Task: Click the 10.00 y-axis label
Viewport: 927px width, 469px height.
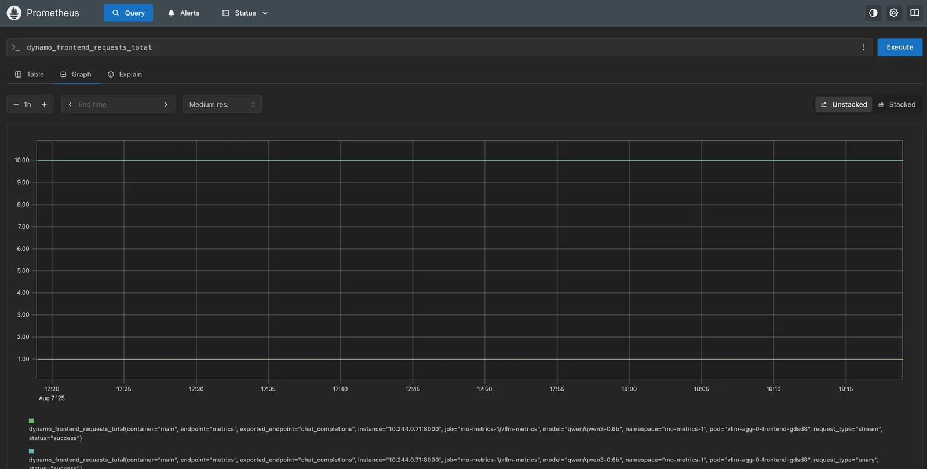Action: coord(22,160)
